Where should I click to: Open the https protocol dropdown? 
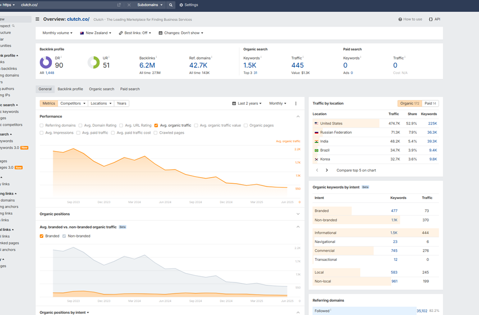pos(8,5)
